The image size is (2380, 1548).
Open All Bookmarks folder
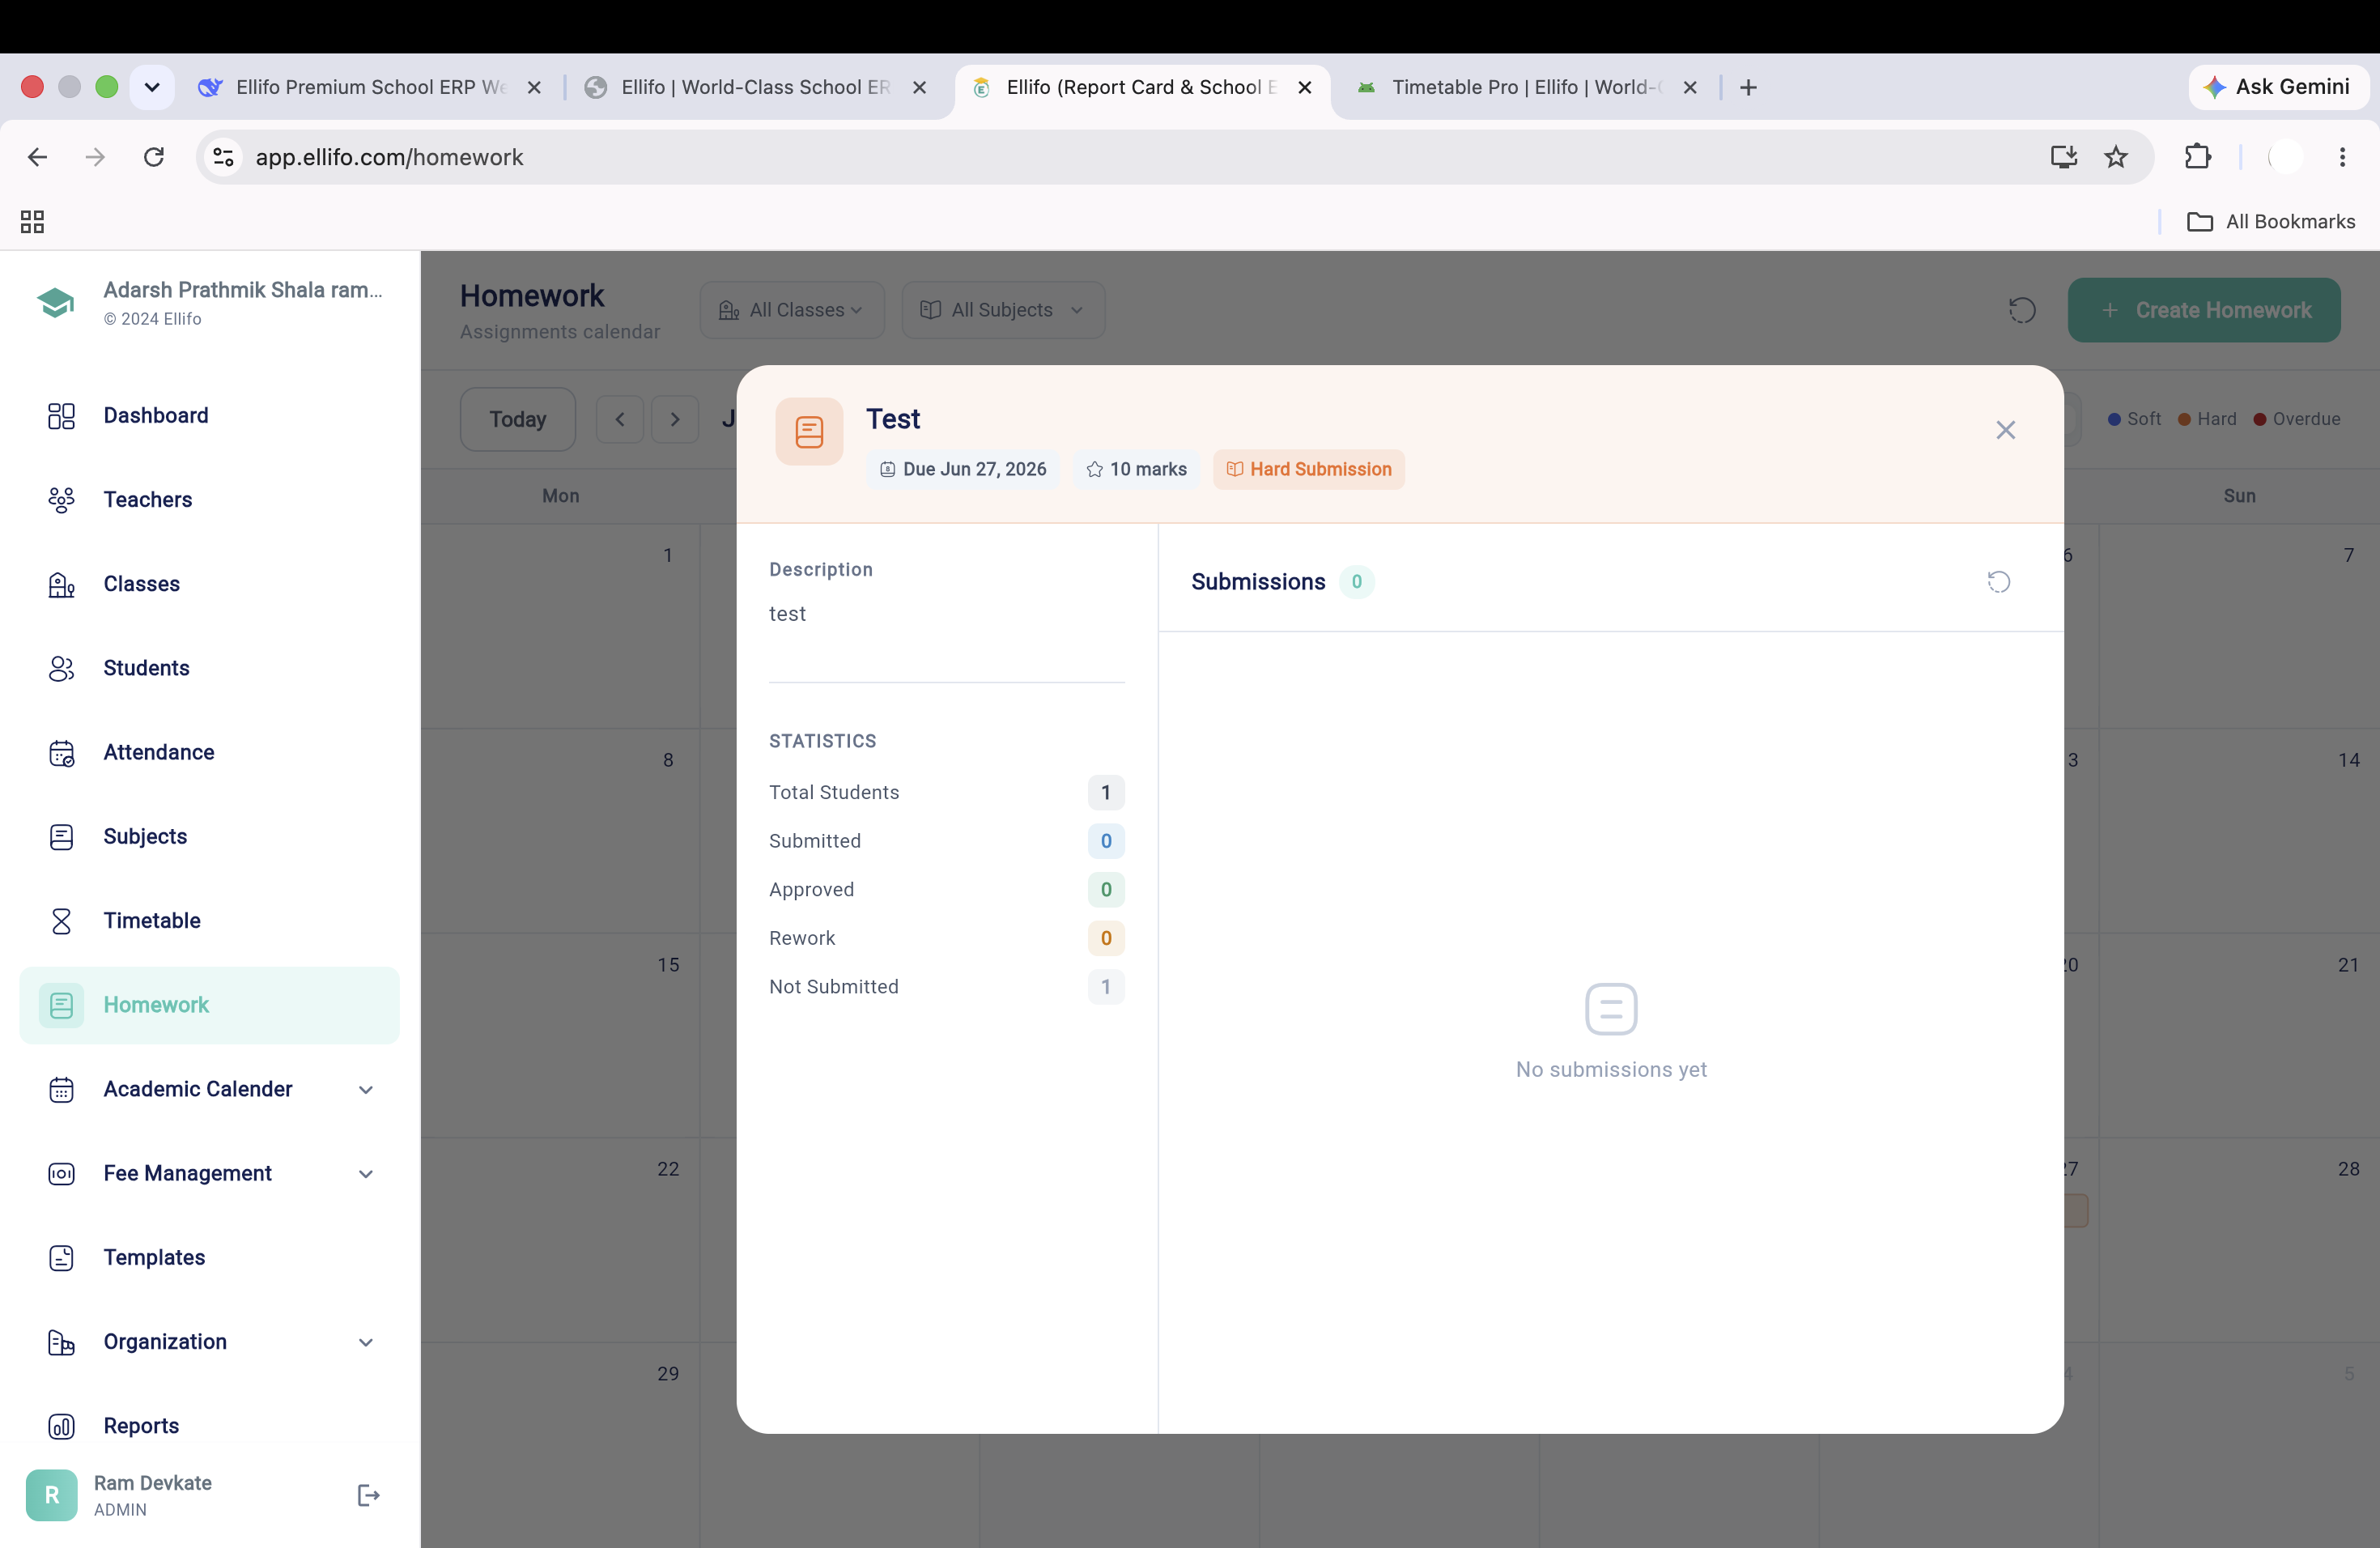(2271, 222)
